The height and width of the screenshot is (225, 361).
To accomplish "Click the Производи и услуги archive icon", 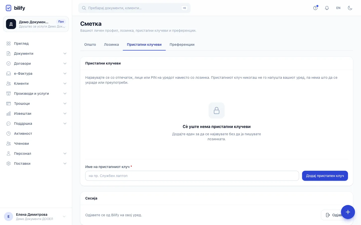I will (9, 93).
